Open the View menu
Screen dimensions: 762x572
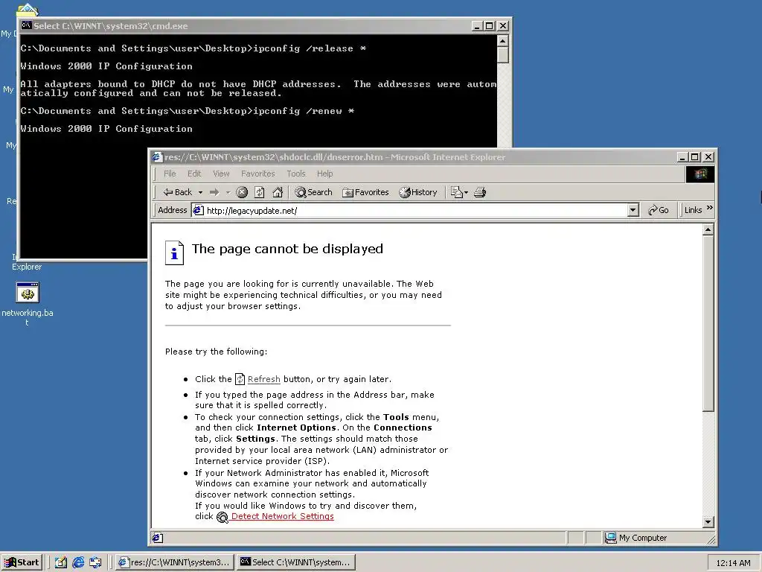[x=221, y=174]
